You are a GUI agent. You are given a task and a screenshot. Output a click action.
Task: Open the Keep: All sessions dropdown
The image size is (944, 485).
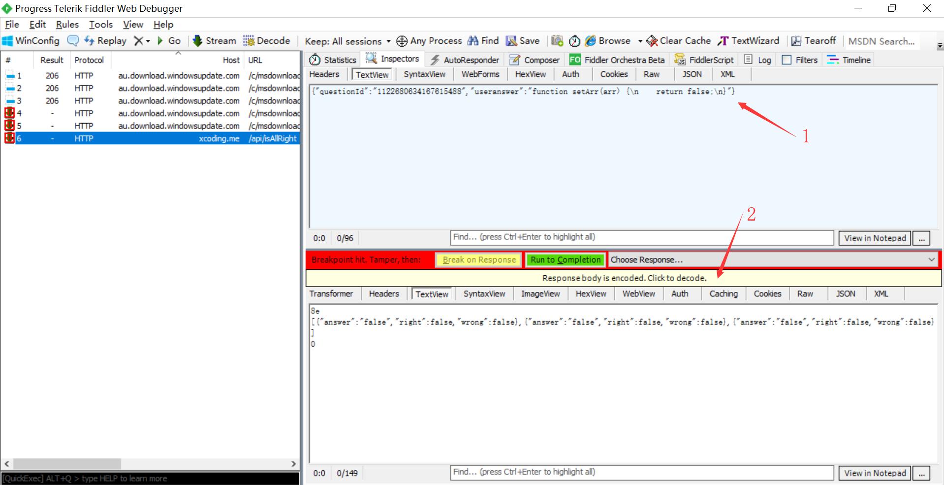point(347,41)
